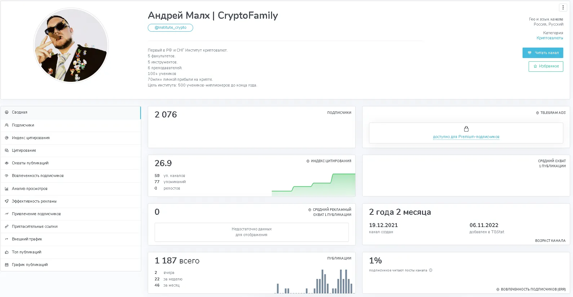Open the Криптовалюты category link
Screen dimensions: 573x297
click(x=550, y=38)
